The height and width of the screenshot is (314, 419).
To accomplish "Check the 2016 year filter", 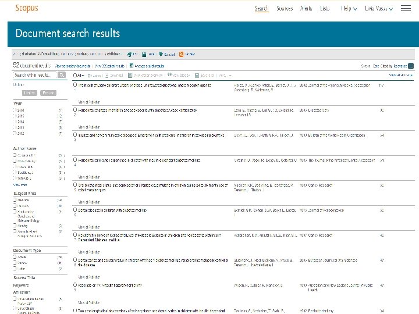I will (x=15, y=110).
